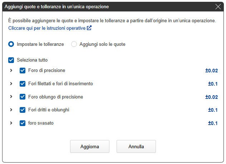Open 'Cliccare qui per le istruzioni operative' link
The height and width of the screenshot is (164, 226).
47,28
